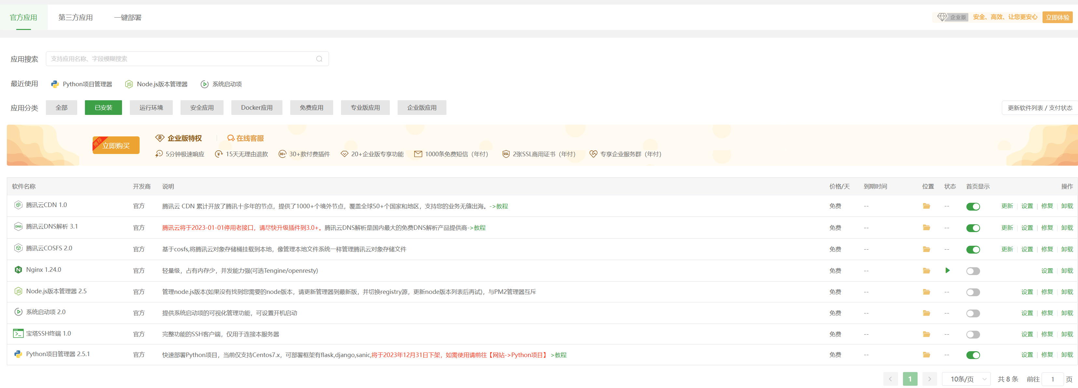Go to next page arrow
The height and width of the screenshot is (388, 1078).
(x=929, y=379)
